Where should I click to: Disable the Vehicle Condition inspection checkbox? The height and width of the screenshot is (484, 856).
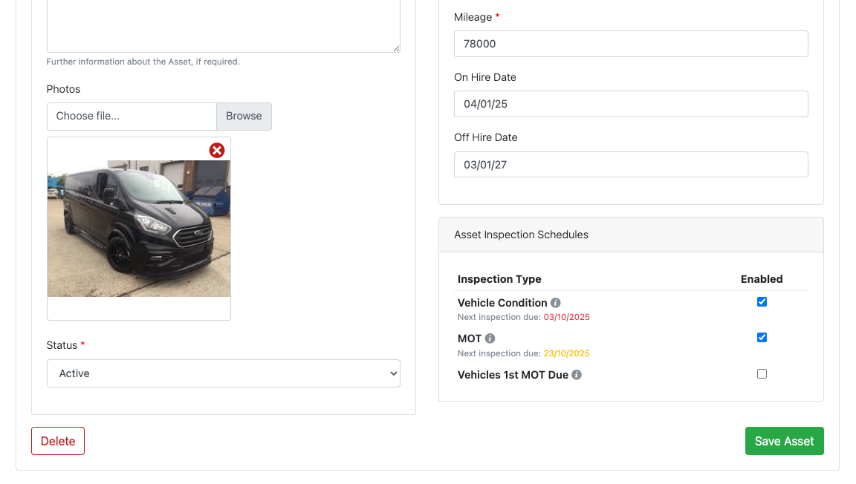(x=762, y=302)
